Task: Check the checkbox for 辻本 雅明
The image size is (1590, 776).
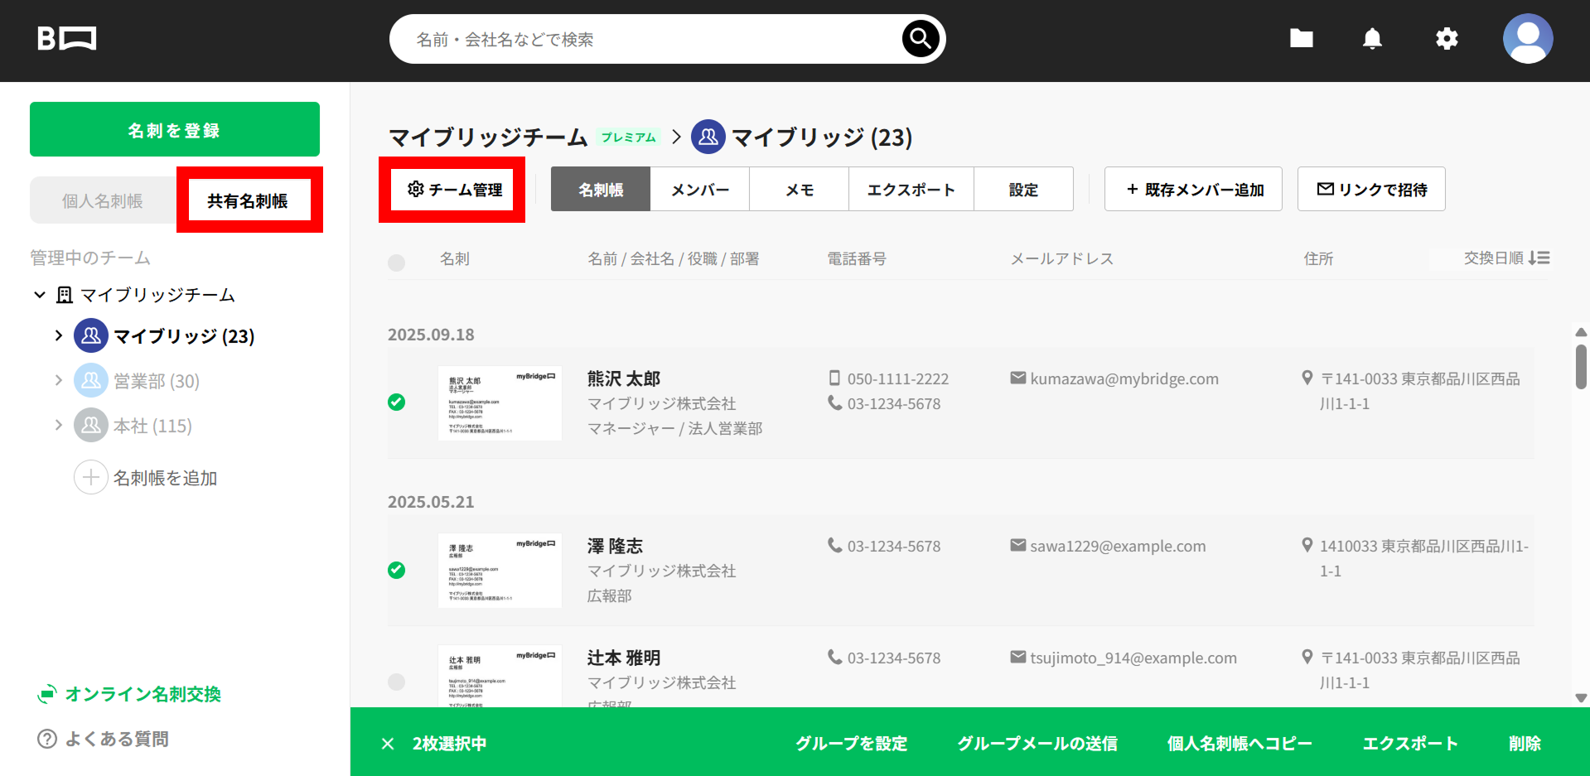Action: 397,682
